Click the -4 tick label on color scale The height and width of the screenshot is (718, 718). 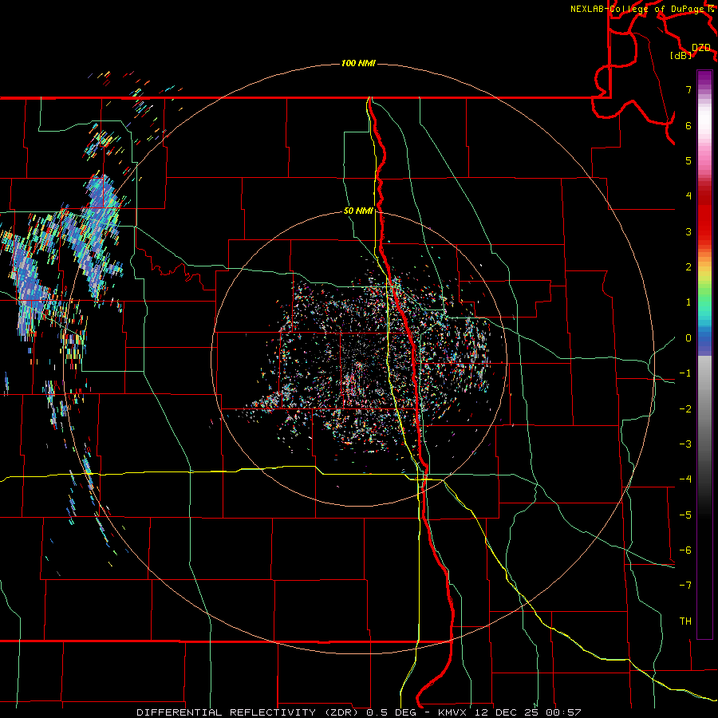coord(685,479)
